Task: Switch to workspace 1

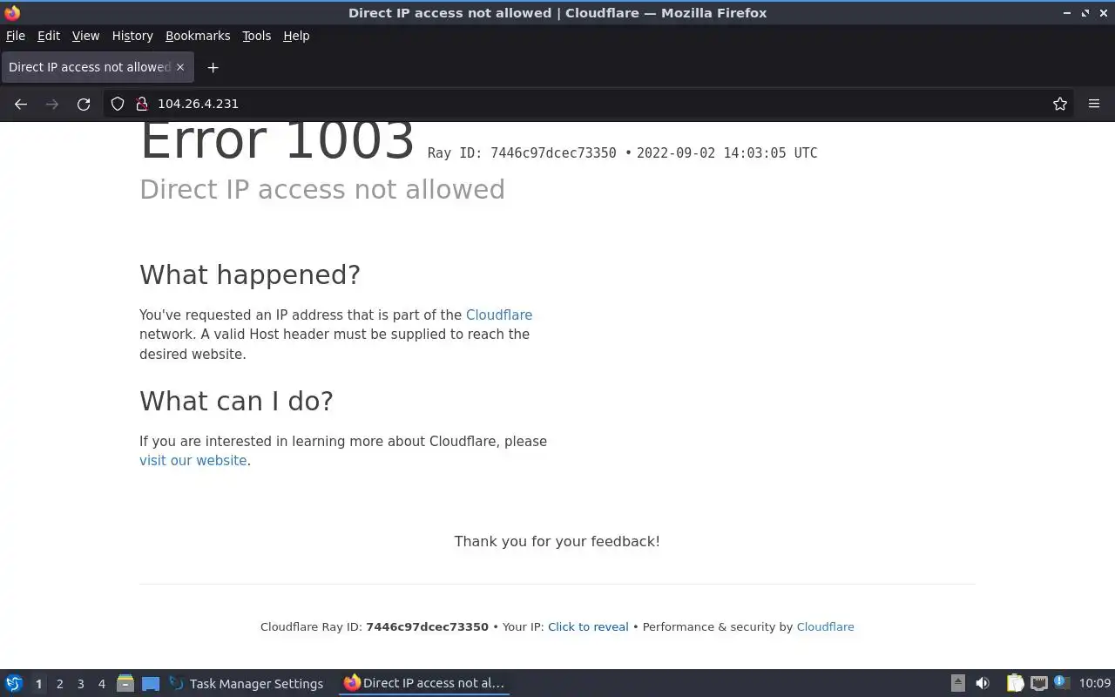Action: 38,684
